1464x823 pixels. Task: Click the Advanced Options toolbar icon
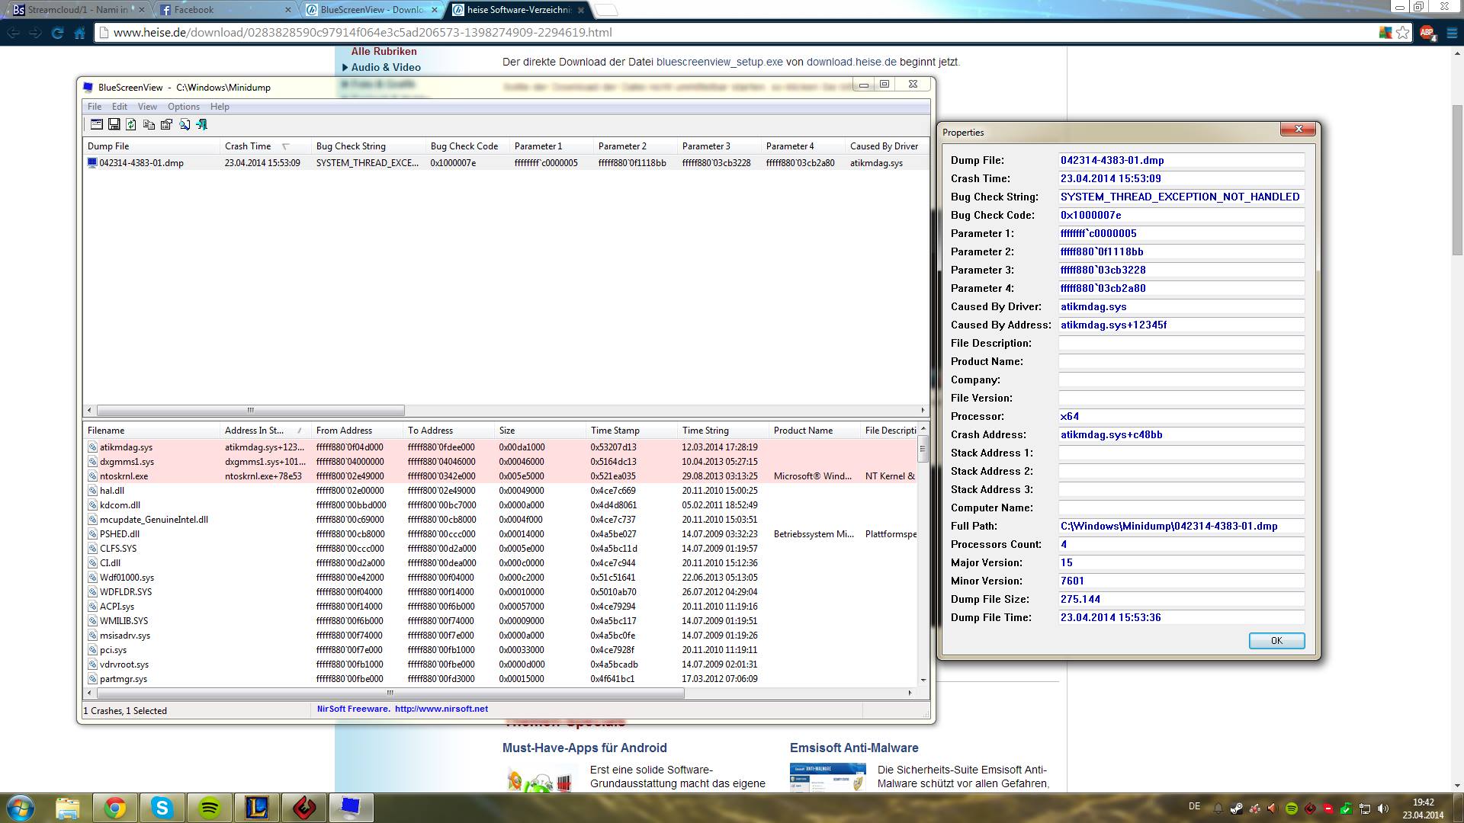pos(97,124)
